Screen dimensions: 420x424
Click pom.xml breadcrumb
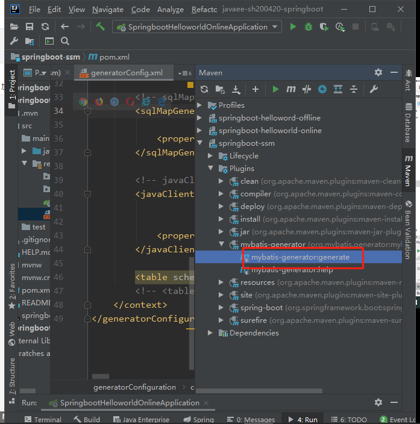(x=109, y=57)
